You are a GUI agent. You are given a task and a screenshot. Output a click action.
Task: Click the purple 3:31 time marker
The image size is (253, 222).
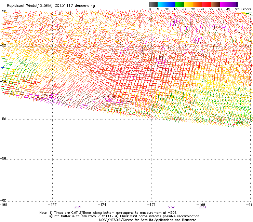click(x=77, y=207)
